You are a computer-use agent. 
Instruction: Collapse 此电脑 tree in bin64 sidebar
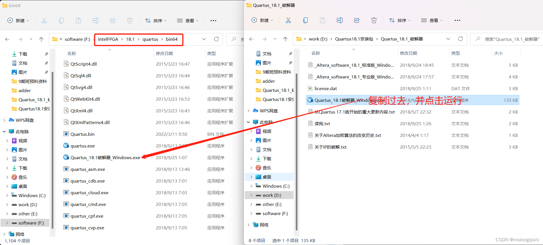pos(4,131)
